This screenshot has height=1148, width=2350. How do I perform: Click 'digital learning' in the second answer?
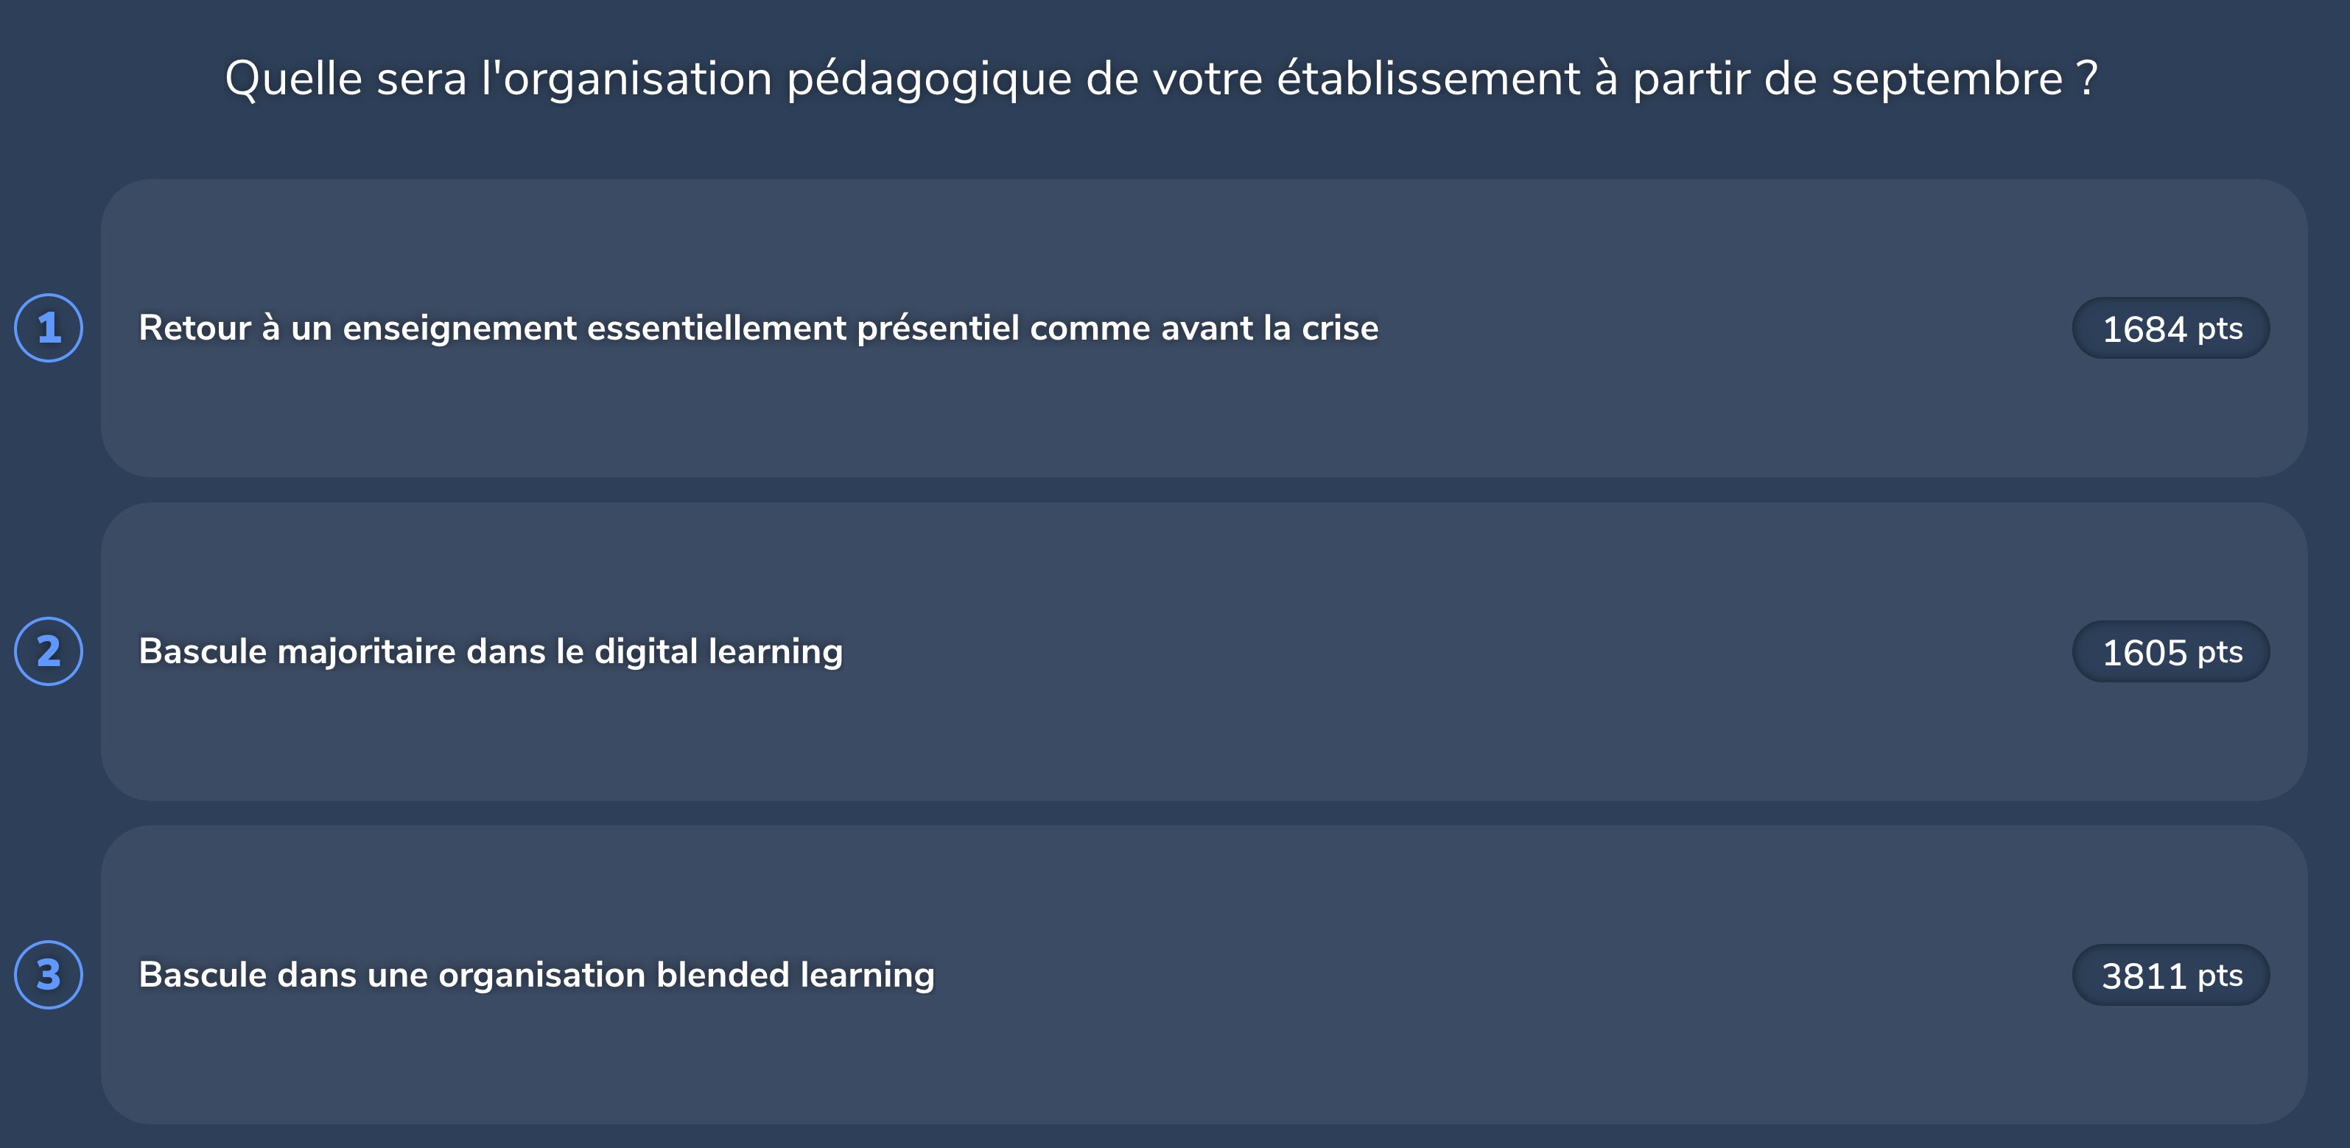[x=718, y=651]
